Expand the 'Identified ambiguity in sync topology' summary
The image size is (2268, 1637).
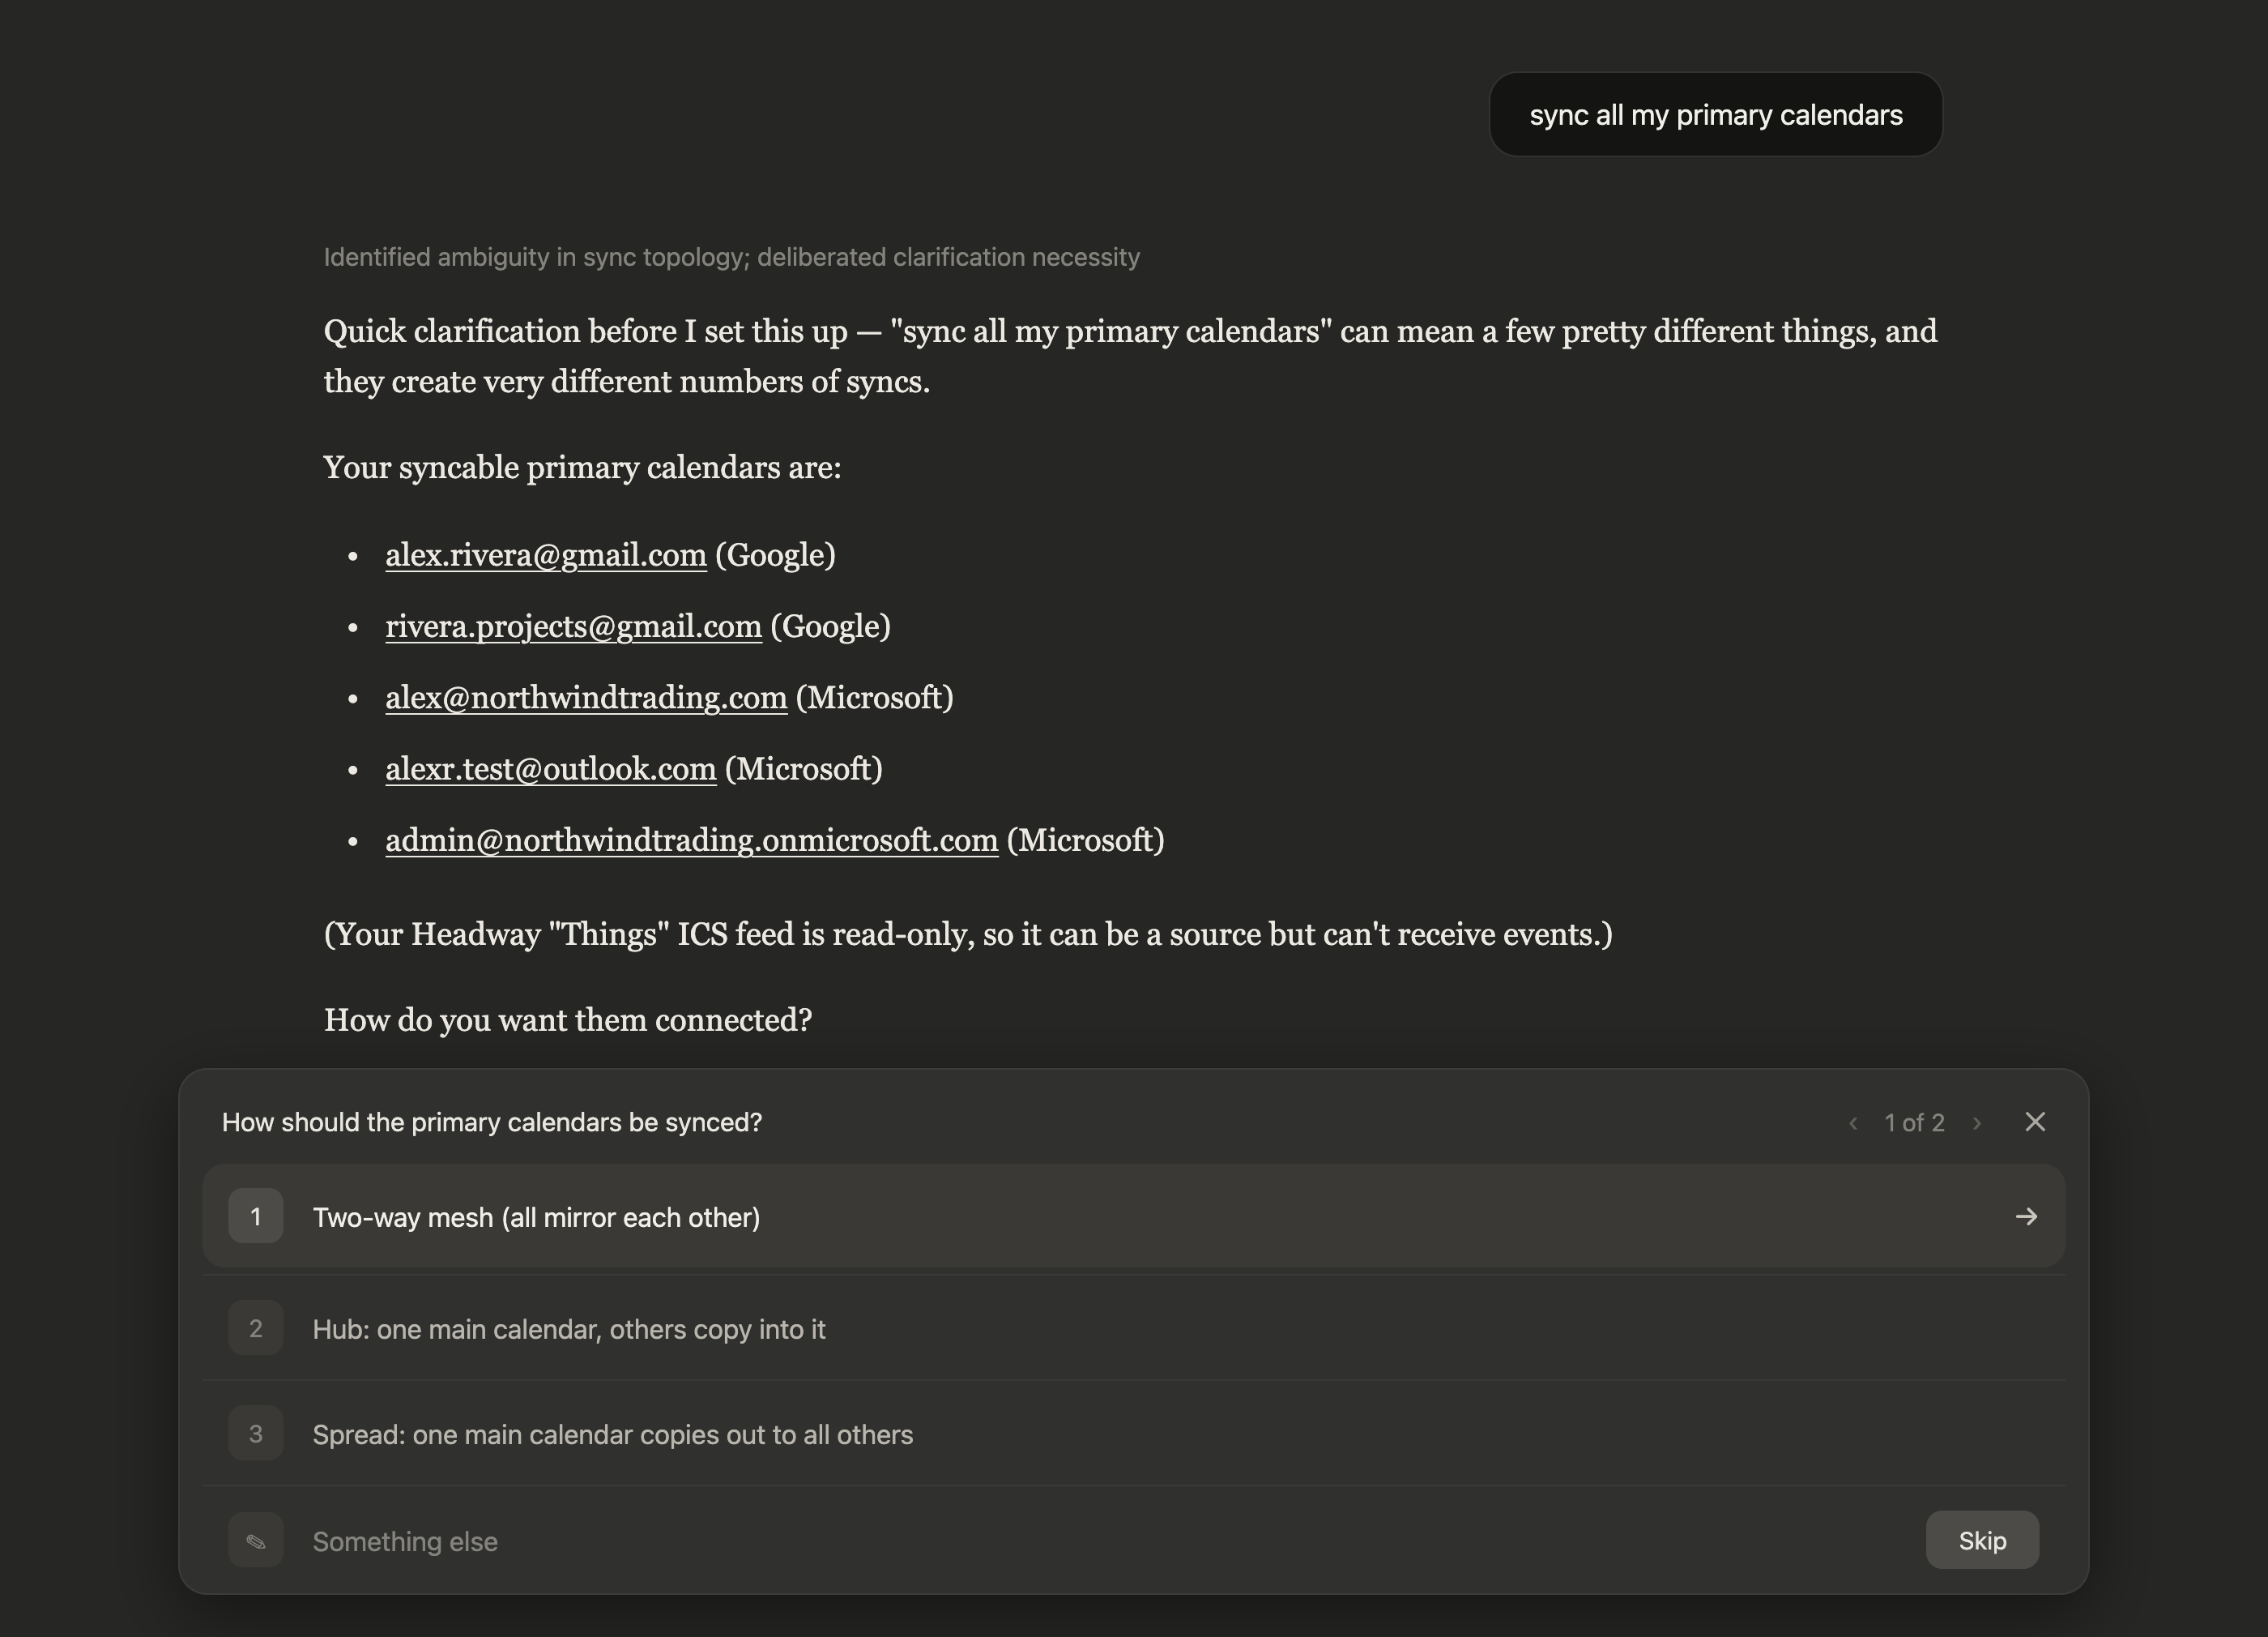click(731, 257)
